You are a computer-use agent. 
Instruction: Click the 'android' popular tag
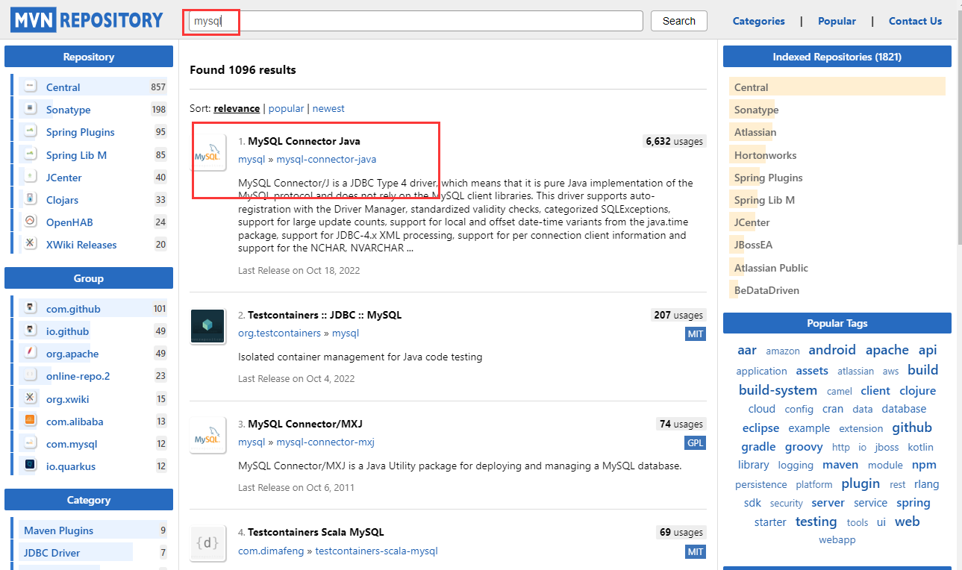point(831,350)
